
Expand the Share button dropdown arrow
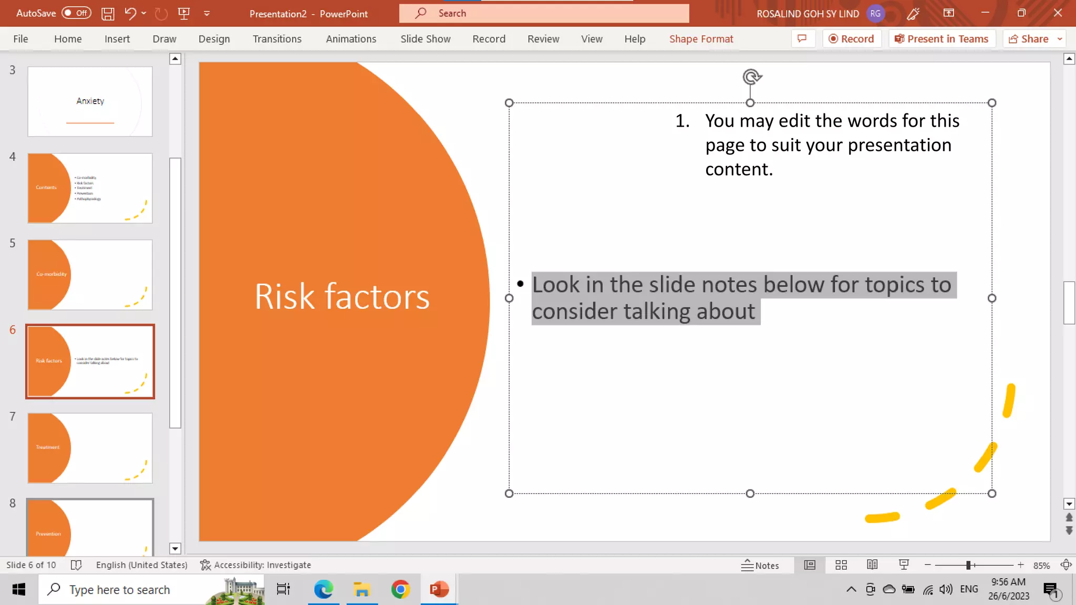(x=1060, y=39)
